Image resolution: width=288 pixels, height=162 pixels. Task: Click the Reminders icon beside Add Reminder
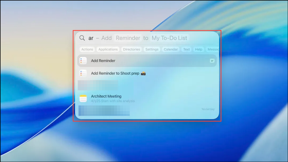[x=83, y=61]
